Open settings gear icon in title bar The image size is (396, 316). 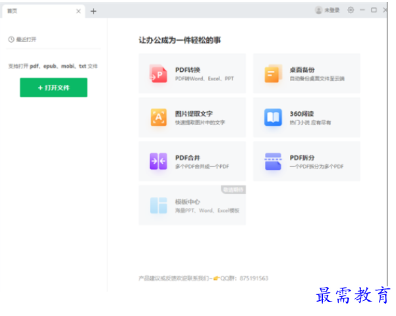[350, 11]
